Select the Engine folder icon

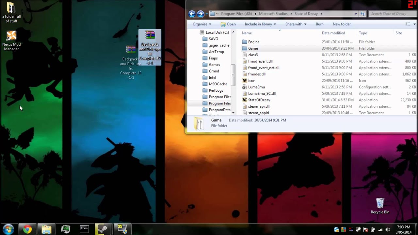coord(245,42)
